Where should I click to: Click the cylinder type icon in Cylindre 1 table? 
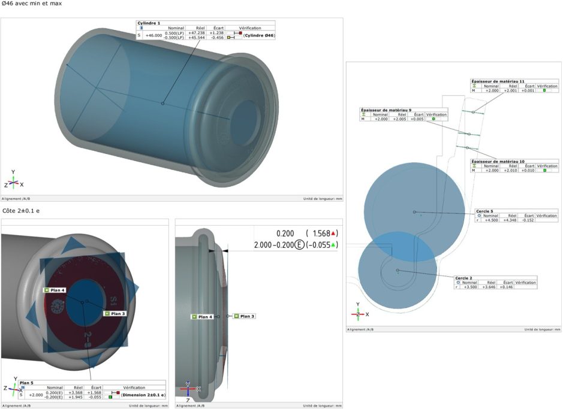[x=141, y=28]
